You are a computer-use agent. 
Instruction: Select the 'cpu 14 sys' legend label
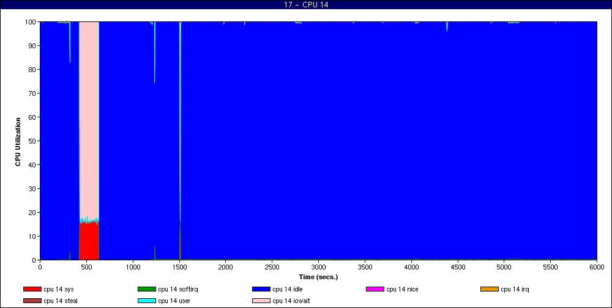tap(59, 289)
